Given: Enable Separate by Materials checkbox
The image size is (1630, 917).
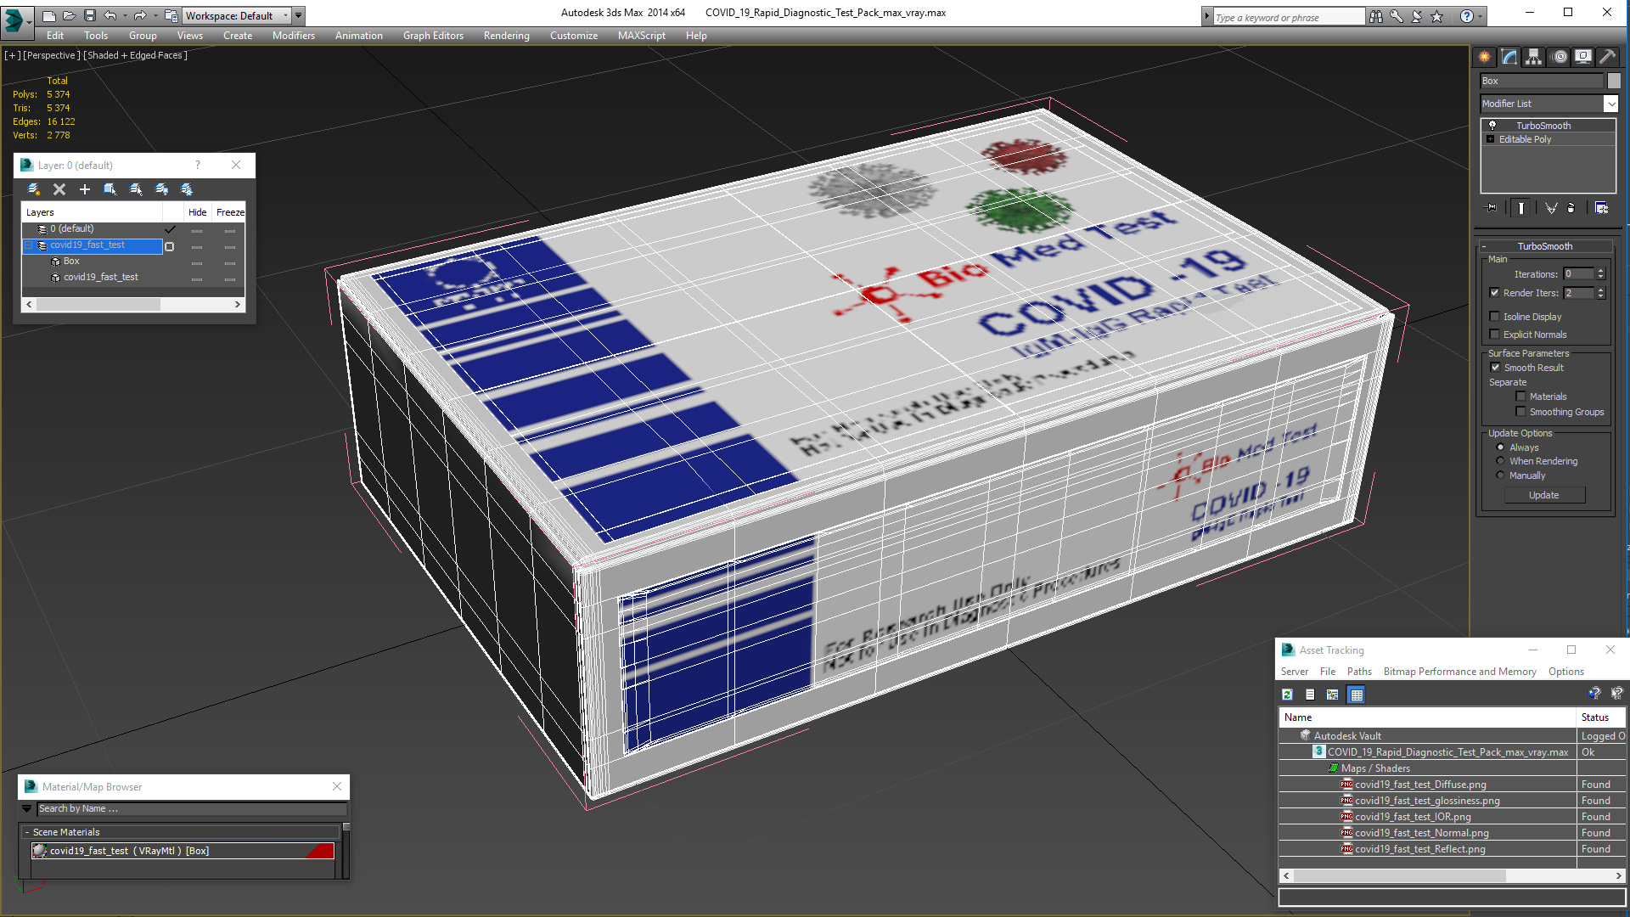Looking at the screenshot, I should [x=1521, y=397].
